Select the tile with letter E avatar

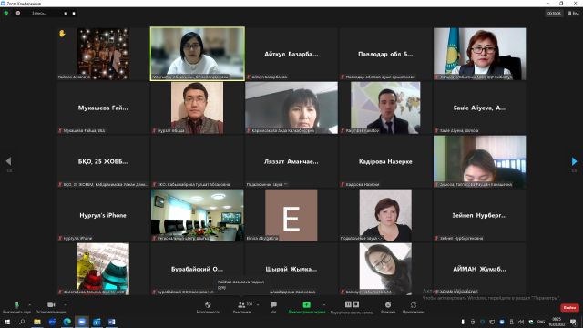pyautogui.click(x=291, y=215)
